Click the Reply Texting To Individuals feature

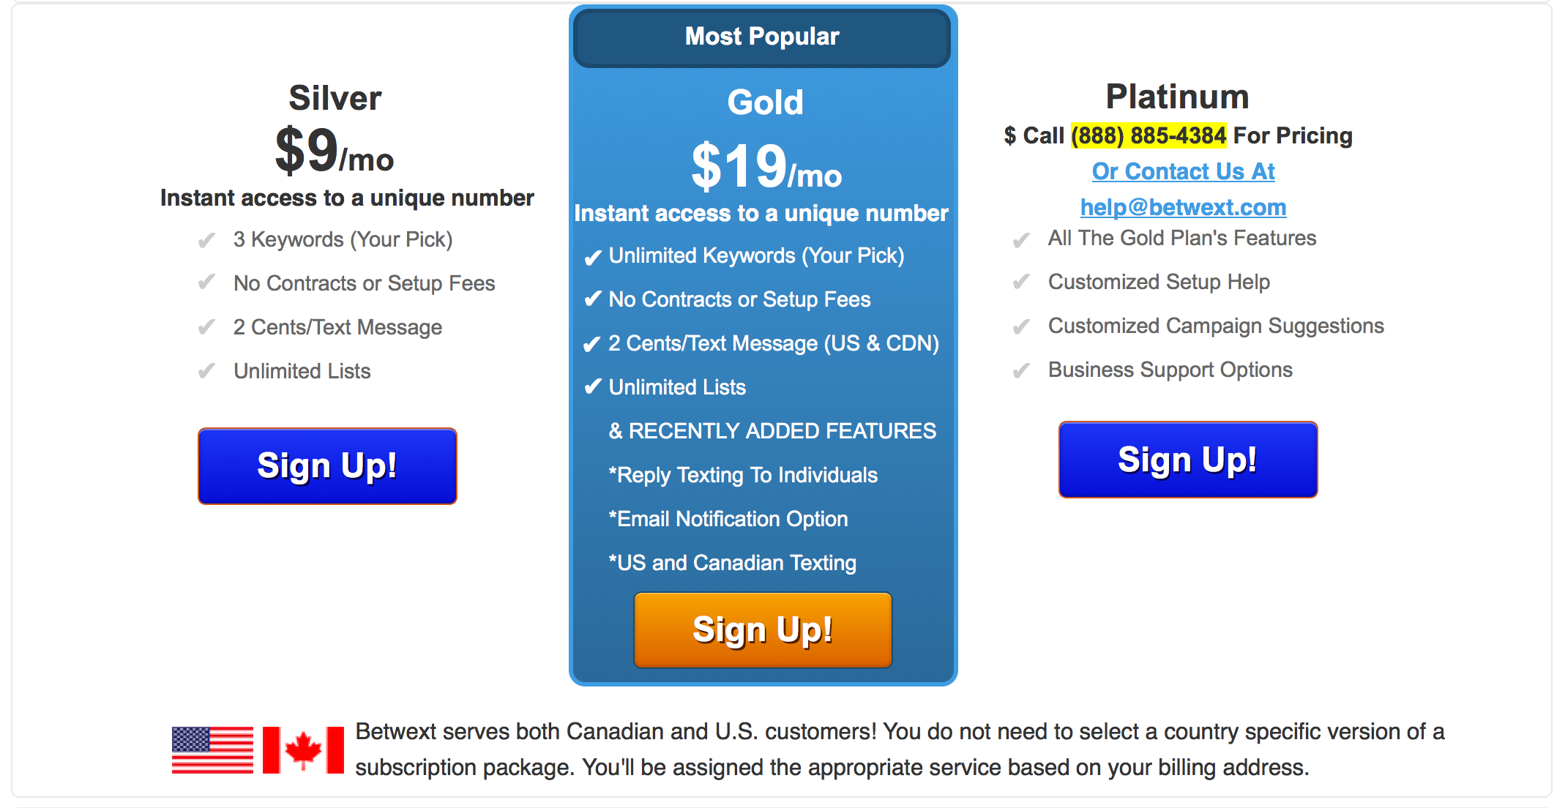(x=743, y=475)
